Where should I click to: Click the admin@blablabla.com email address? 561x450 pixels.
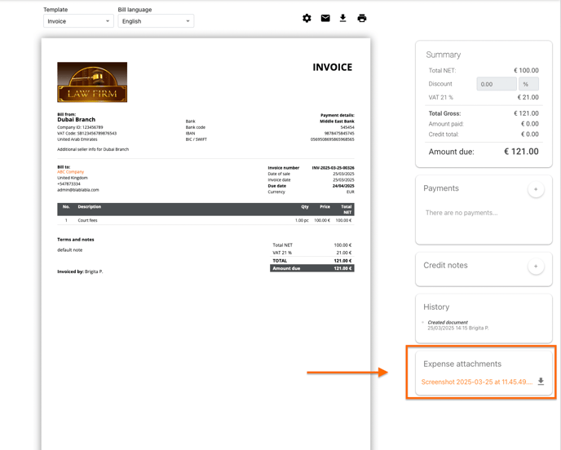(x=78, y=190)
